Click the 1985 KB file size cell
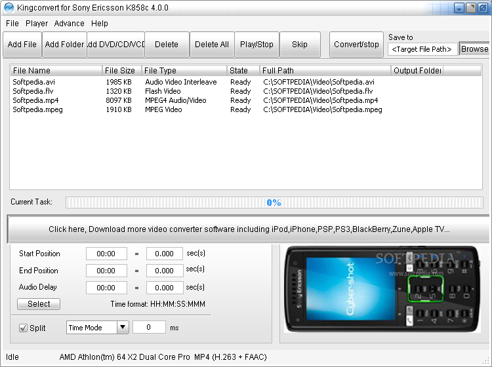The width and height of the screenshot is (492, 367). (x=119, y=82)
